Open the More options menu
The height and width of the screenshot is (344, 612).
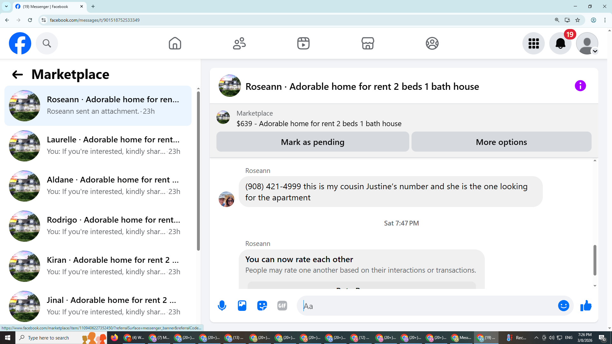pyautogui.click(x=501, y=142)
